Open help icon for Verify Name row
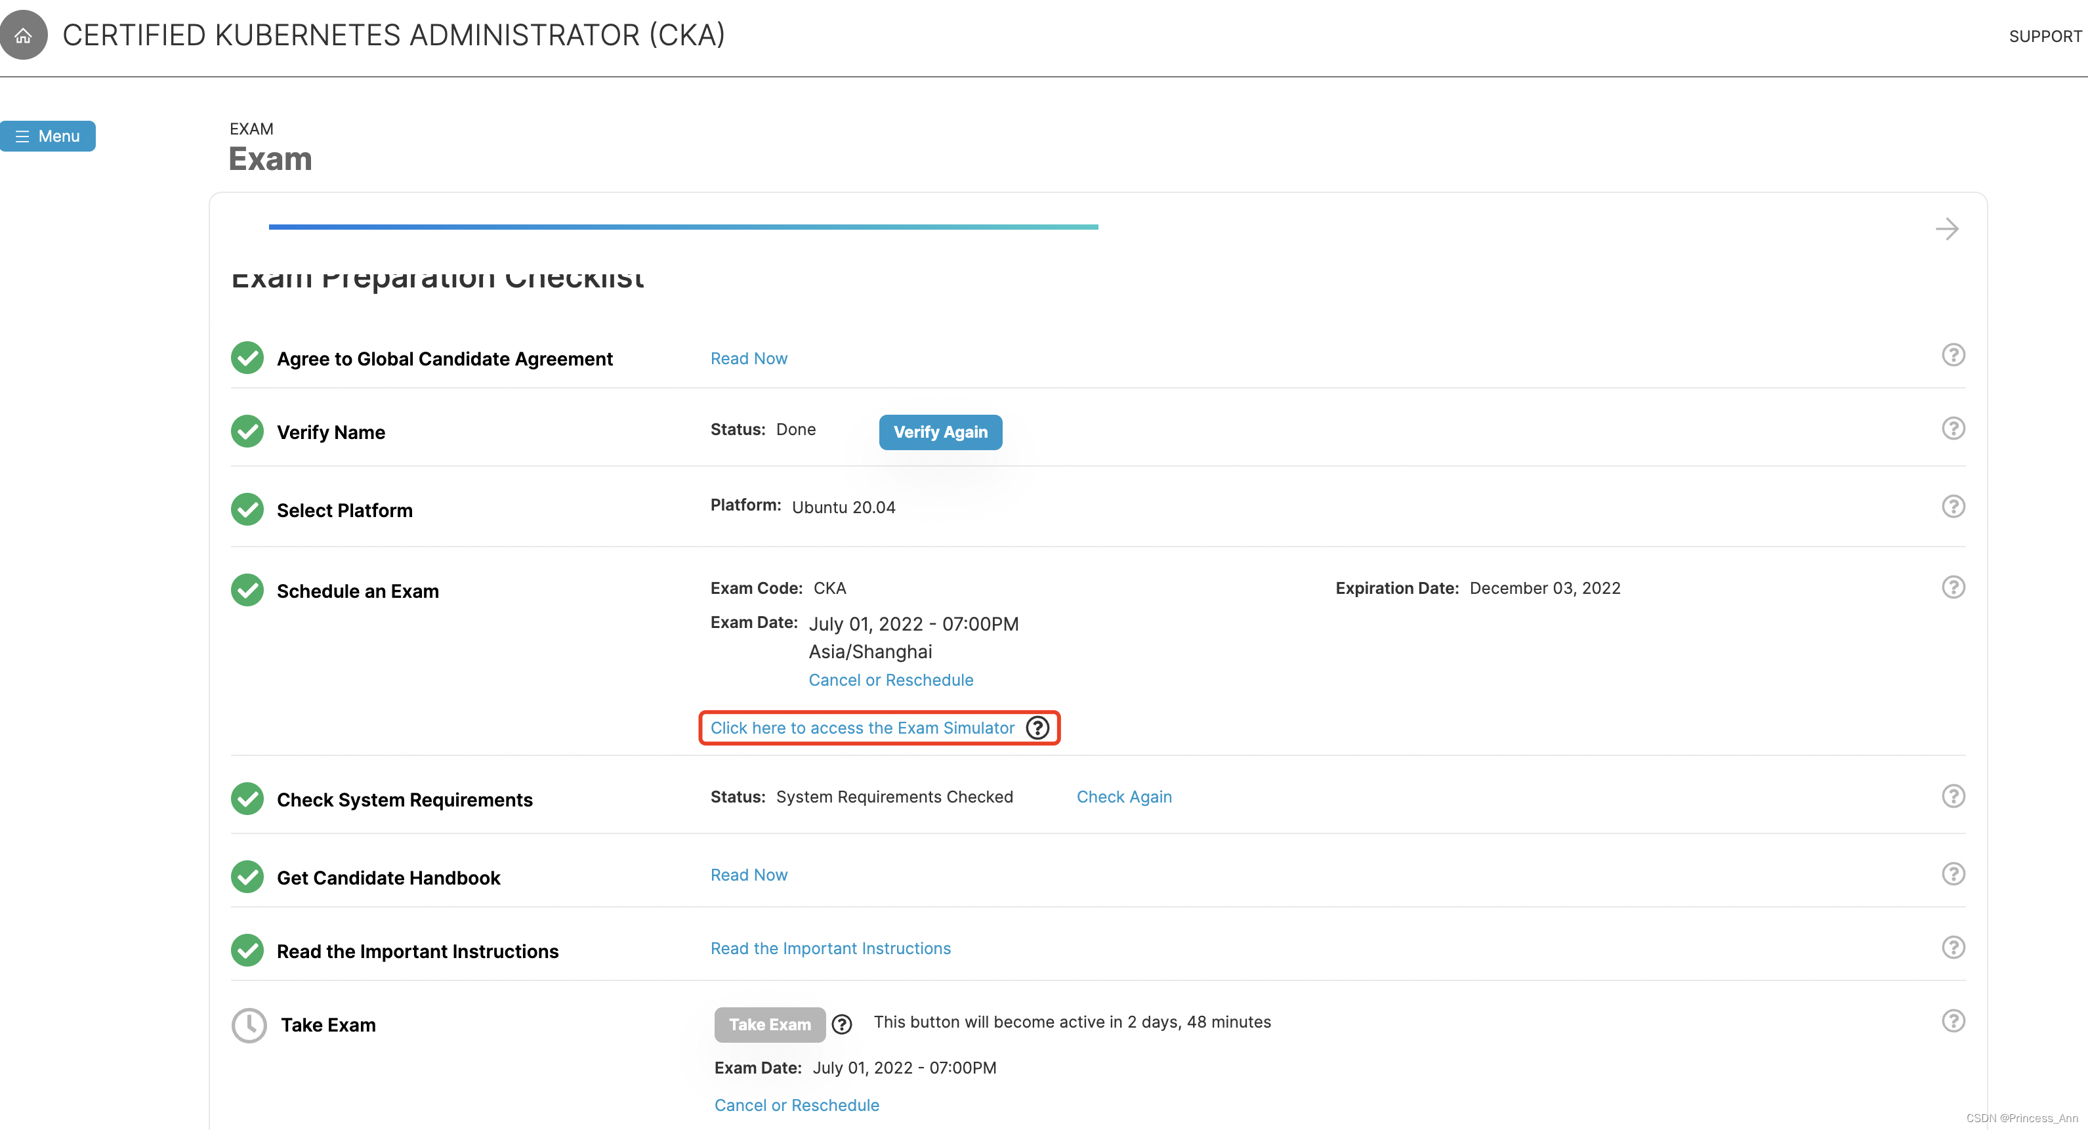The height and width of the screenshot is (1130, 2088). pos(1953,428)
